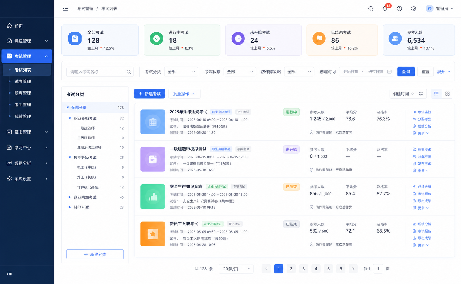Collapse sidebar via hamburger icon in header
Image resolution: width=461 pixels, height=284 pixels.
tap(65, 9)
